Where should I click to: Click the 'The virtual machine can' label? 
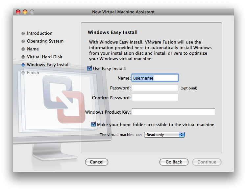coord(121,135)
